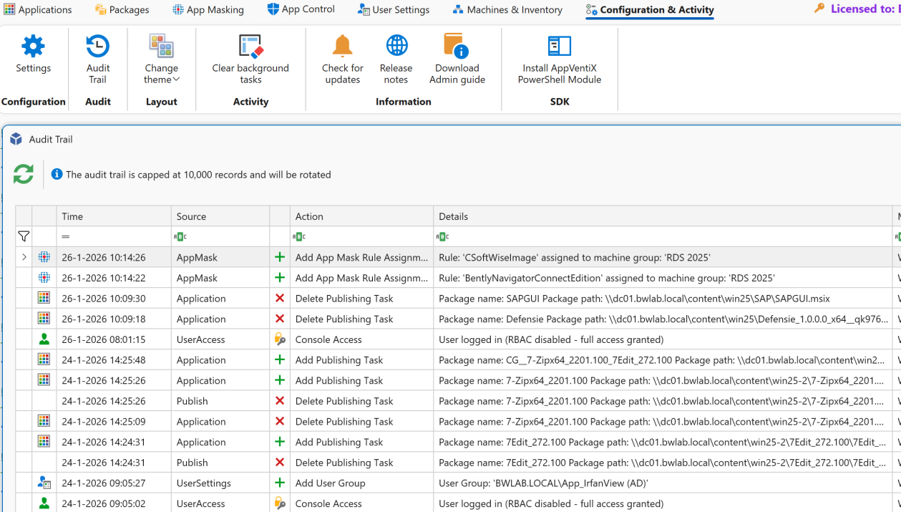Sort by the Source column header
901x512 pixels.
[220, 216]
